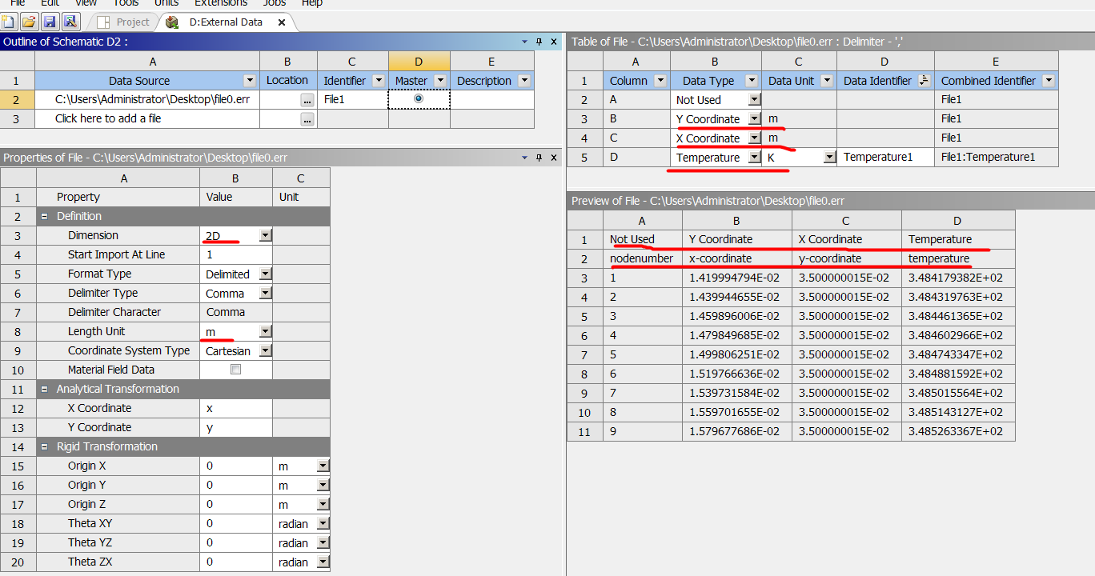Screen dimensions: 1095x576
Task: Open Data Type dropdown for column A (Not Used)
Action: [x=754, y=100]
